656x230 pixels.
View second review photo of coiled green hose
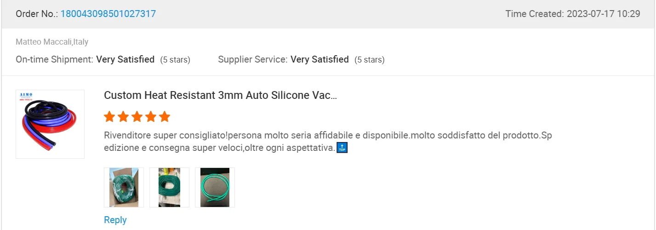tap(169, 187)
